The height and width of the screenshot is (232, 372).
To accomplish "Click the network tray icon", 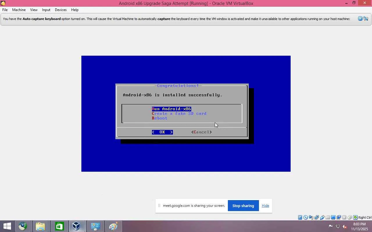I will [338, 226].
